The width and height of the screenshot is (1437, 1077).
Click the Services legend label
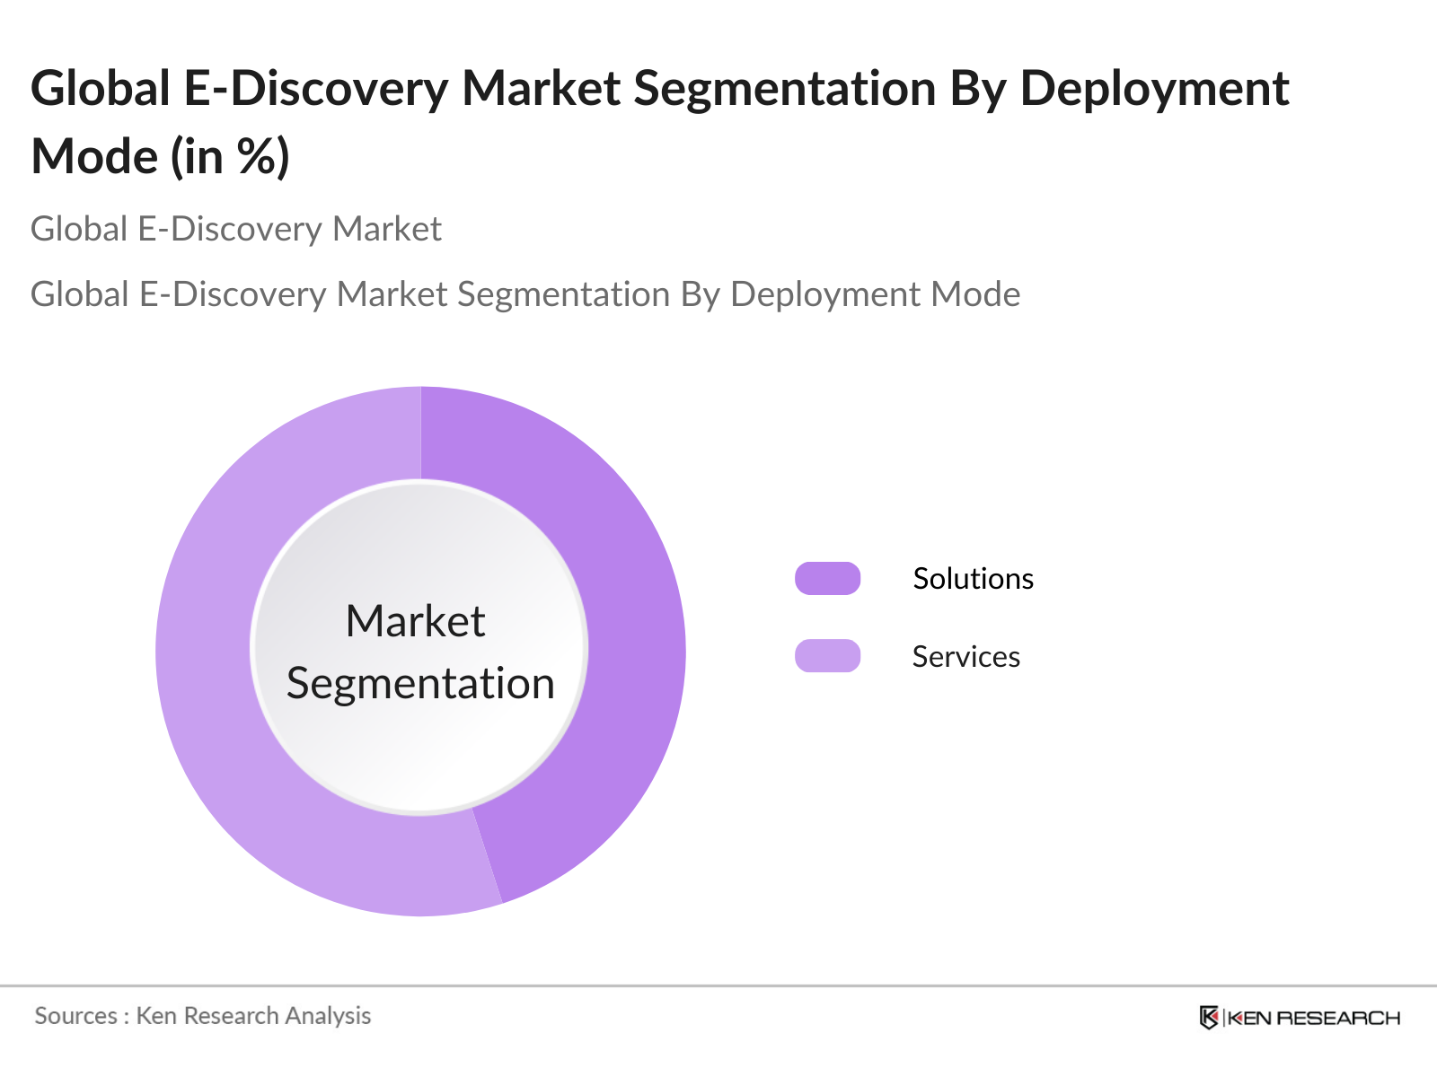pyautogui.click(x=965, y=657)
